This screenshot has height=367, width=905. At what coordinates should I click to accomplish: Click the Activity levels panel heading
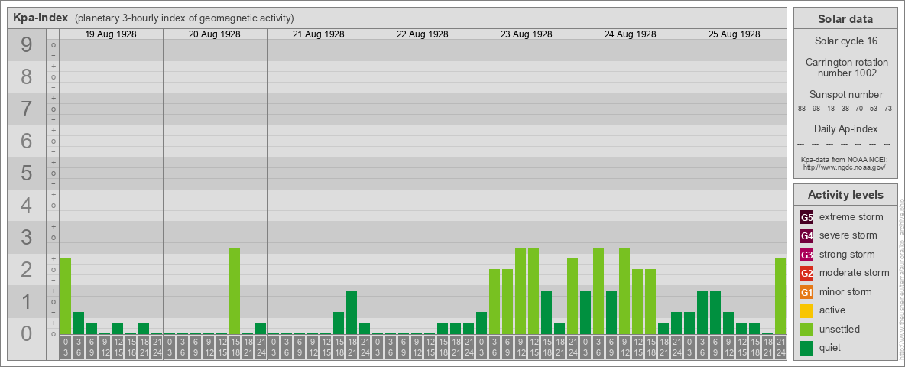[845, 195]
